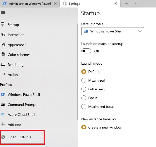Click the Rendering laptop icon

(x=3, y=64)
